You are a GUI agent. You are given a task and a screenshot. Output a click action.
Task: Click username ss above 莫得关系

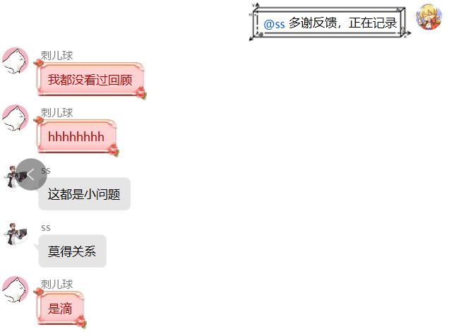point(46,228)
